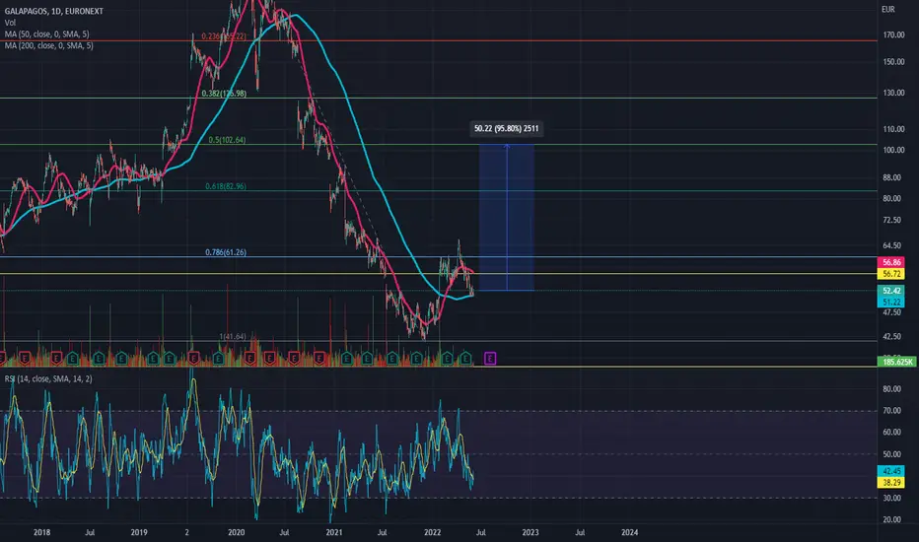Click the 2021 label on the time axis
The width and height of the screenshot is (919, 542).
tap(334, 532)
